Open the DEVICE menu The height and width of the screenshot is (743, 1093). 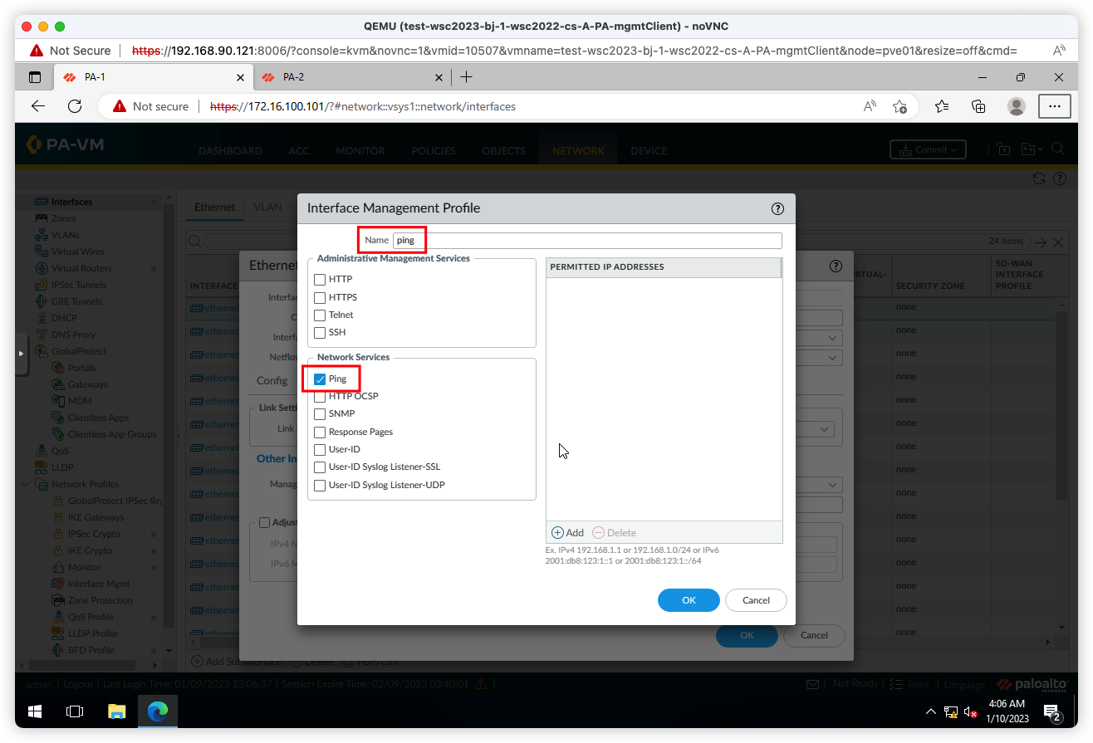click(649, 151)
